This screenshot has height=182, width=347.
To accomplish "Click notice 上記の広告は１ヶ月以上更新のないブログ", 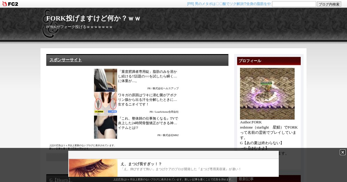I will pyautogui.click(x=82, y=145).
